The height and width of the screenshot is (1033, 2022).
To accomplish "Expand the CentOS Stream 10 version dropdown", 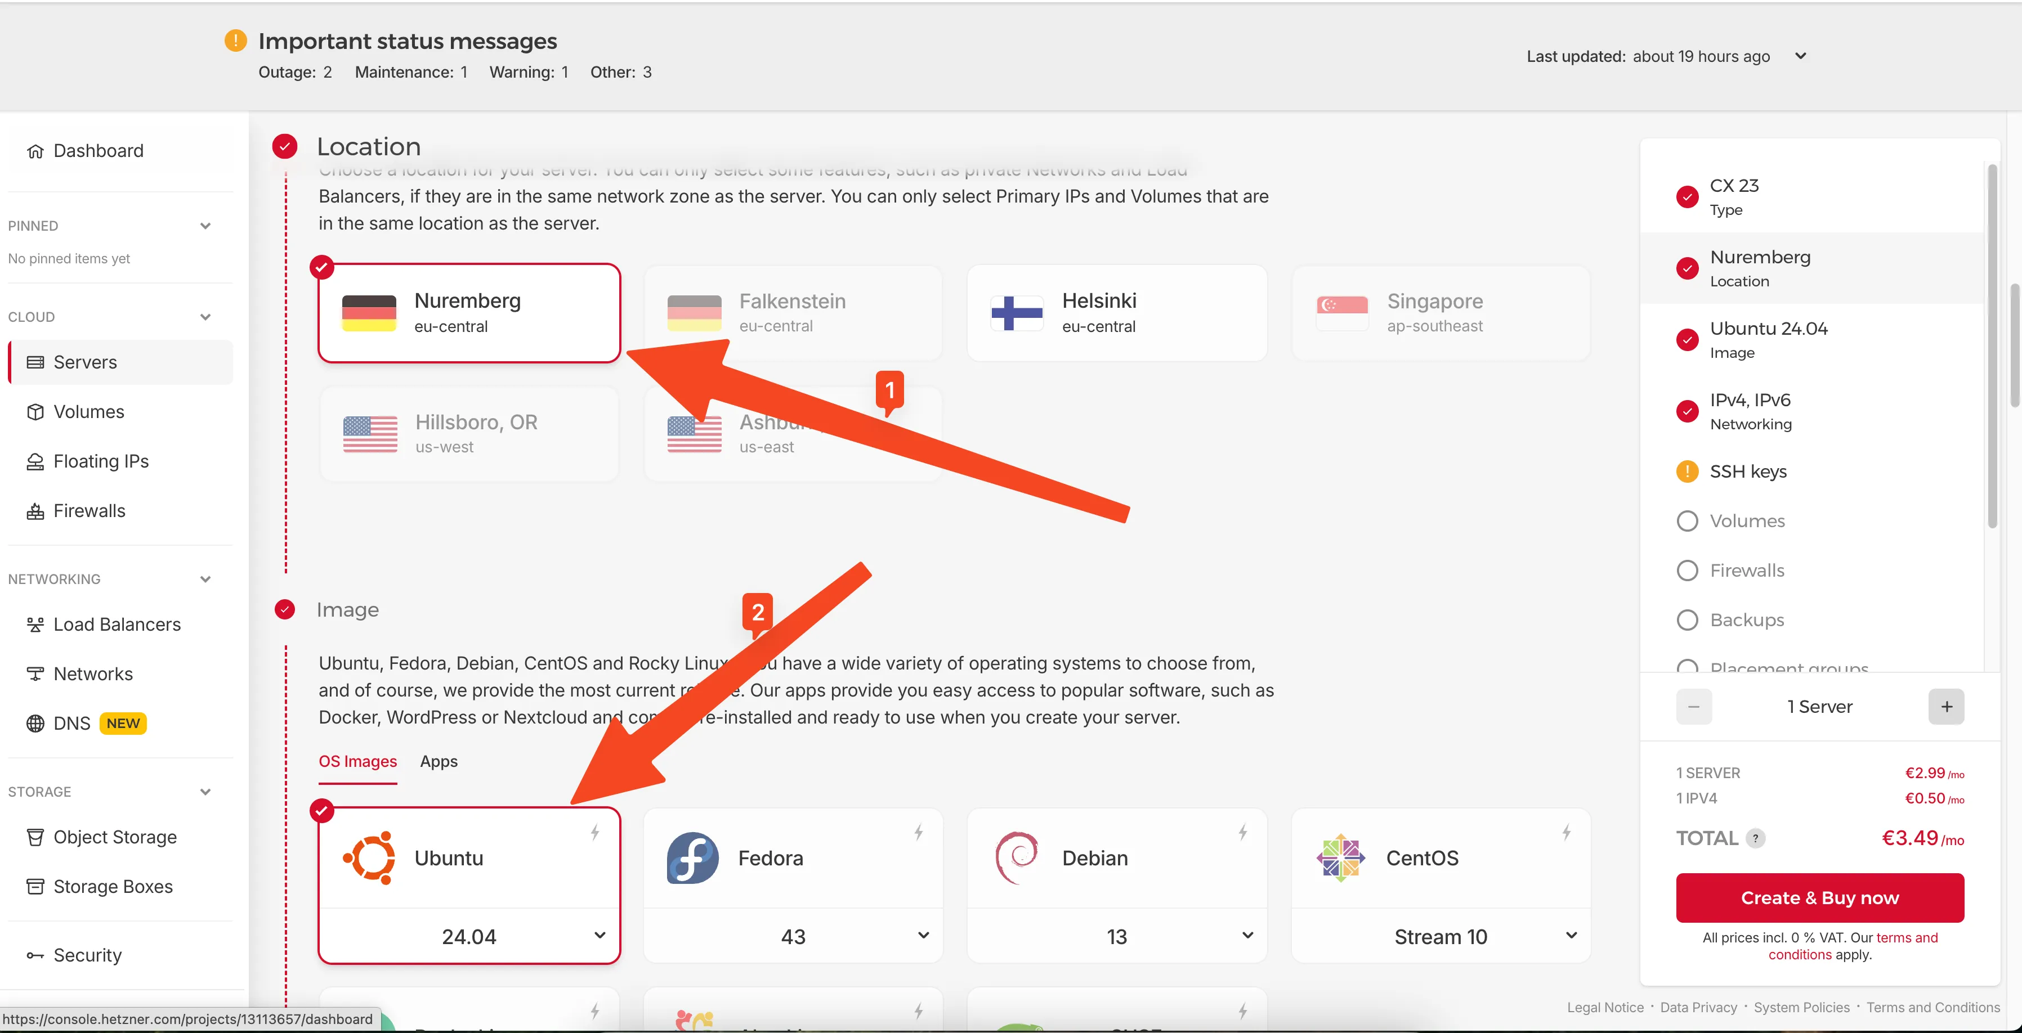I will click(x=1441, y=936).
